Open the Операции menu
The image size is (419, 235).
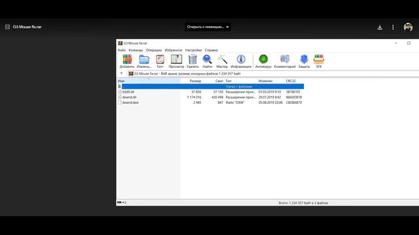click(154, 50)
